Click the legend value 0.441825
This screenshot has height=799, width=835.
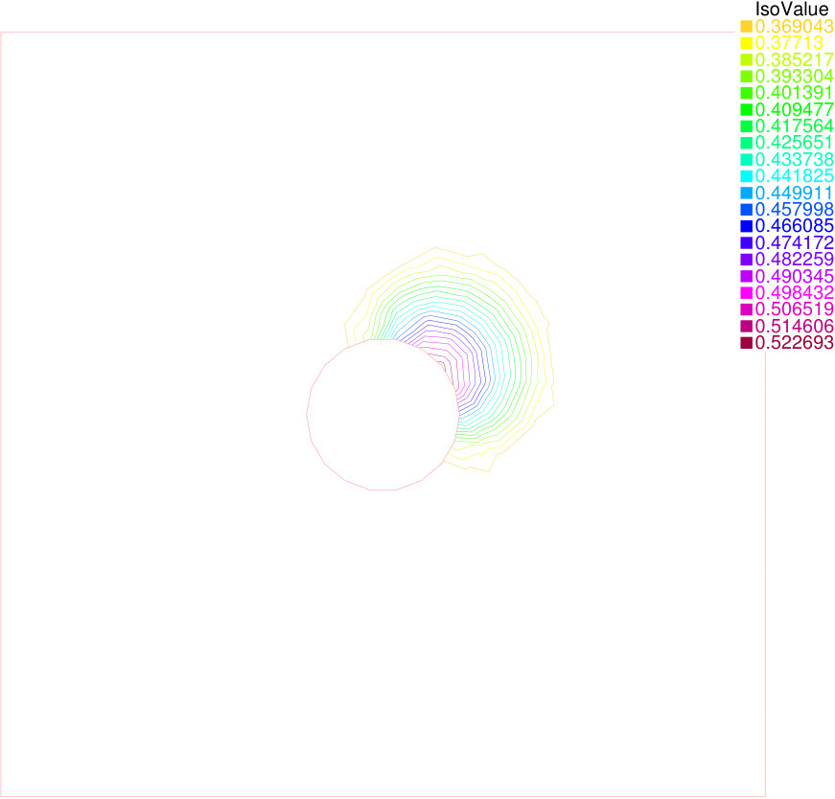point(794,175)
